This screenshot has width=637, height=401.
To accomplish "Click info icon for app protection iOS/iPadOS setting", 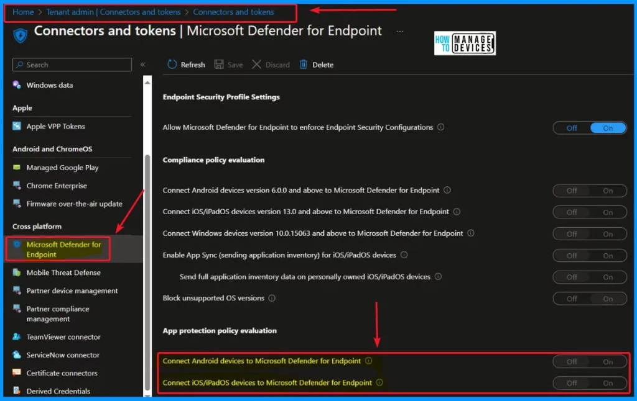I will 379,382.
